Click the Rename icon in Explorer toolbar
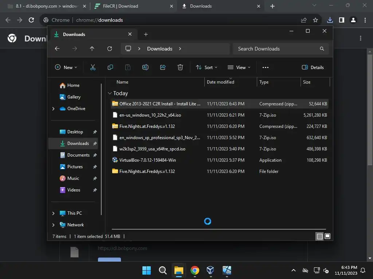Image resolution: width=373 pixels, height=279 pixels. tap(145, 67)
